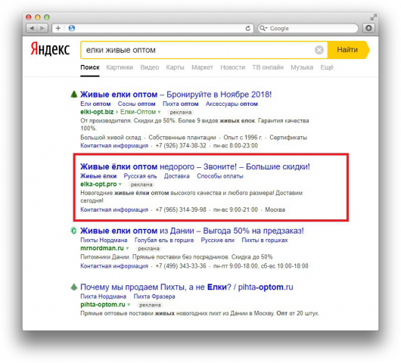Open the Русская ель sitelink

140,176
